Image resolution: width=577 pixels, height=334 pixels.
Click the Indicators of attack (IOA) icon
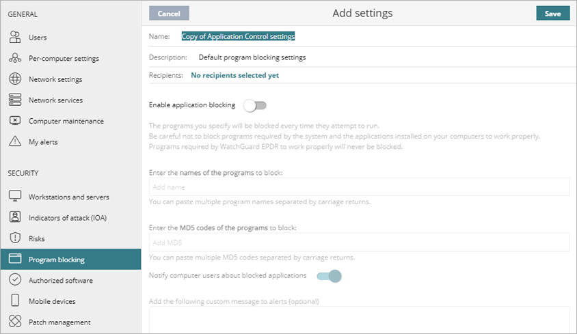(x=15, y=218)
